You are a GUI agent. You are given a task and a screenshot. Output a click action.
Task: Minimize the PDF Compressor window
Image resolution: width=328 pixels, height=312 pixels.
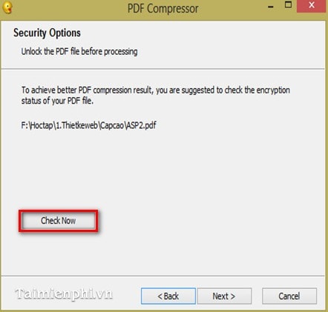(x=271, y=7)
